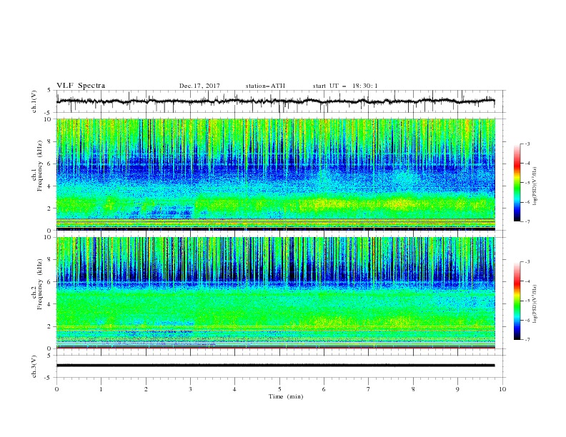
Task: Click the "2" kHz tick on ch.2 frequency axis
Action: click(49, 326)
